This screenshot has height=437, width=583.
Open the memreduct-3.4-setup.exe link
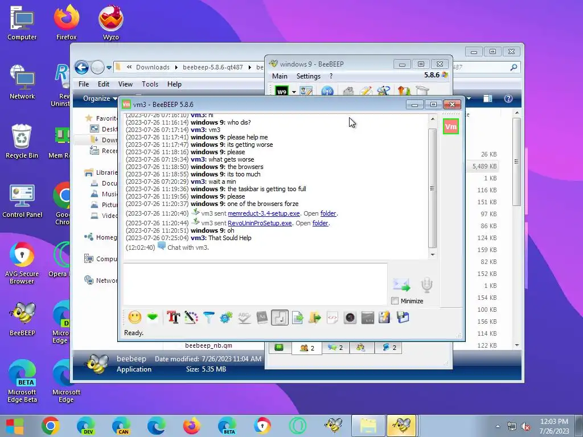[x=264, y=213]
